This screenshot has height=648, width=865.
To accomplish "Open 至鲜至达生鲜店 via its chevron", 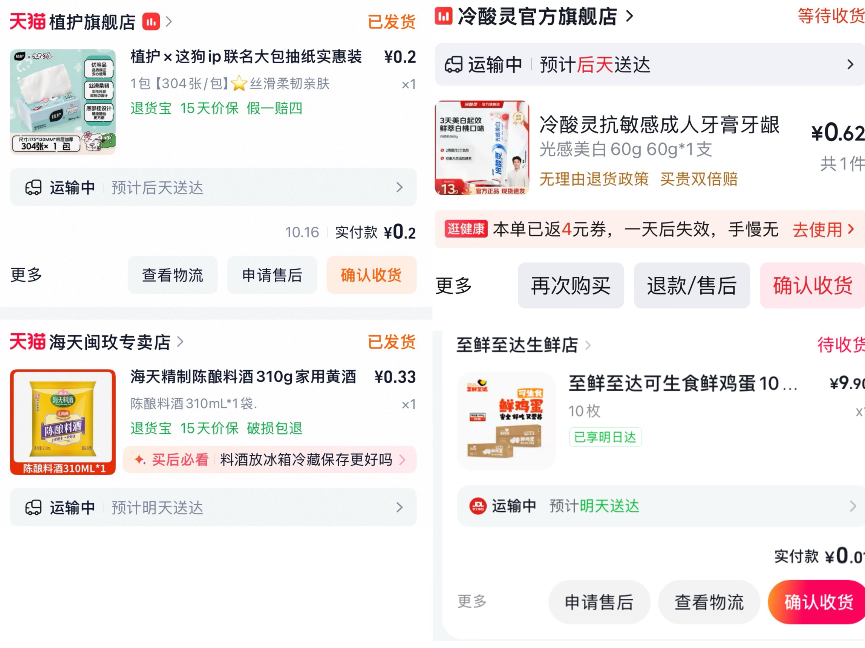I will coord(587,345).
